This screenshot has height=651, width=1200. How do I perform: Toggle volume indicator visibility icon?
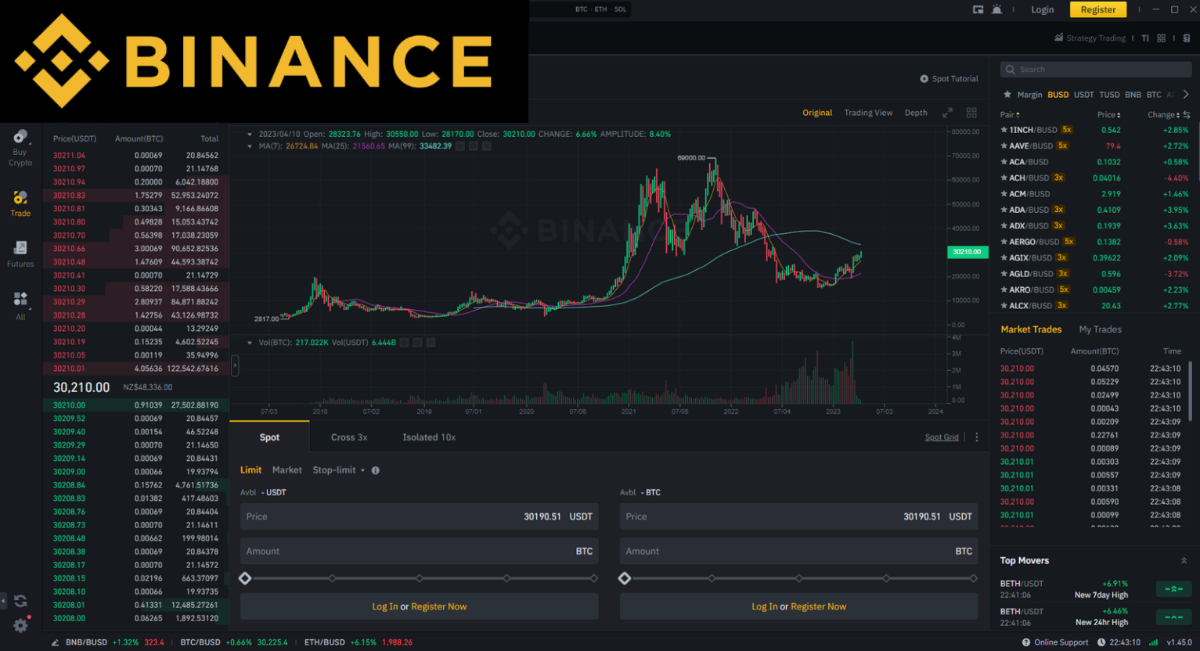pyautogui.click(x=404, y=343)
